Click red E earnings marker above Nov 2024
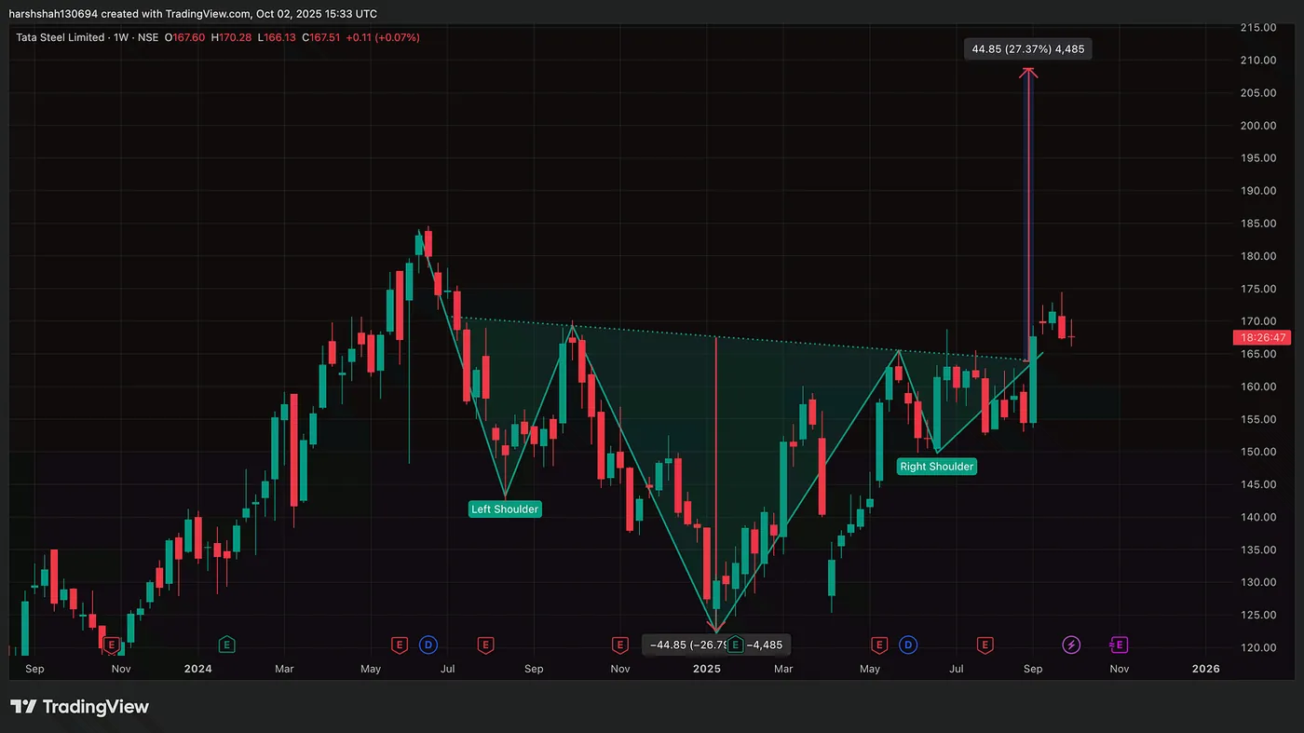 point(619,644)
